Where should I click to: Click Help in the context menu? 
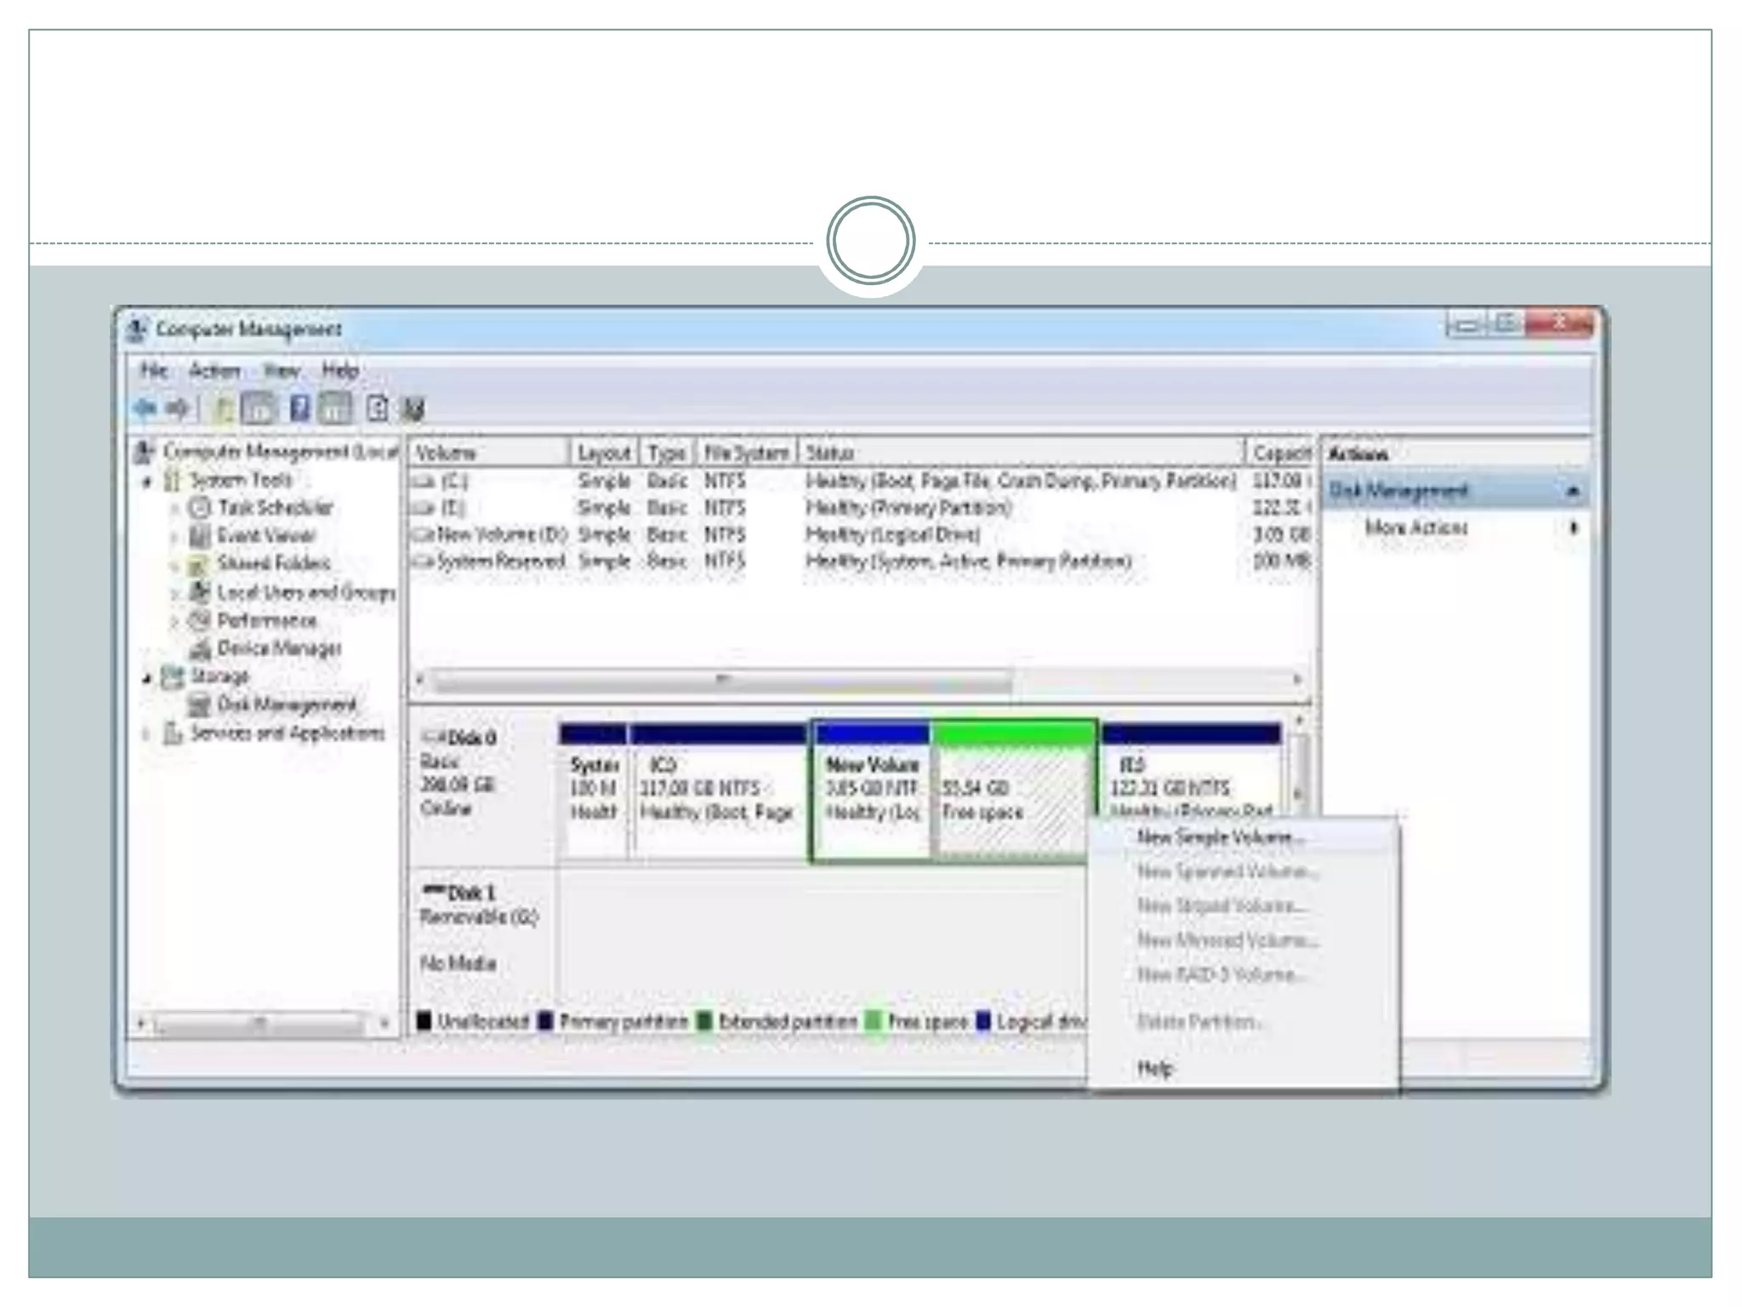[1154, 1069]
